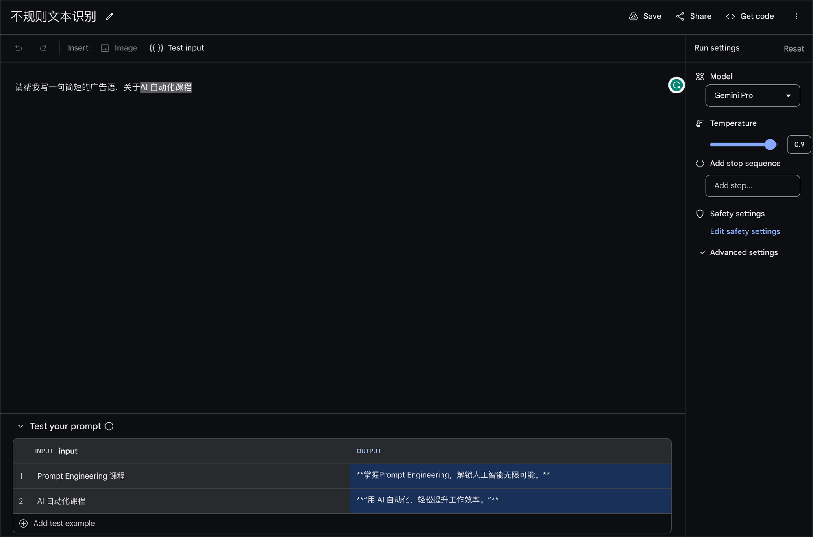Share the prompt project
813x537 pixels.
tap(693, 16)
